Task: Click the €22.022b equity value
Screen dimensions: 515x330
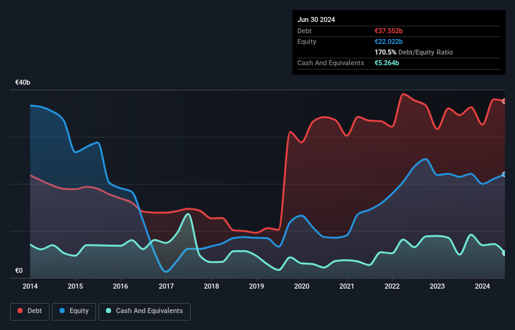Action: coord(388,41)
